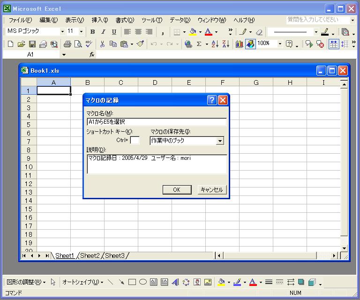Open the fill color dropdown arrow
The width and height of the screenshot is (360, 300).
tap(200, 32)
